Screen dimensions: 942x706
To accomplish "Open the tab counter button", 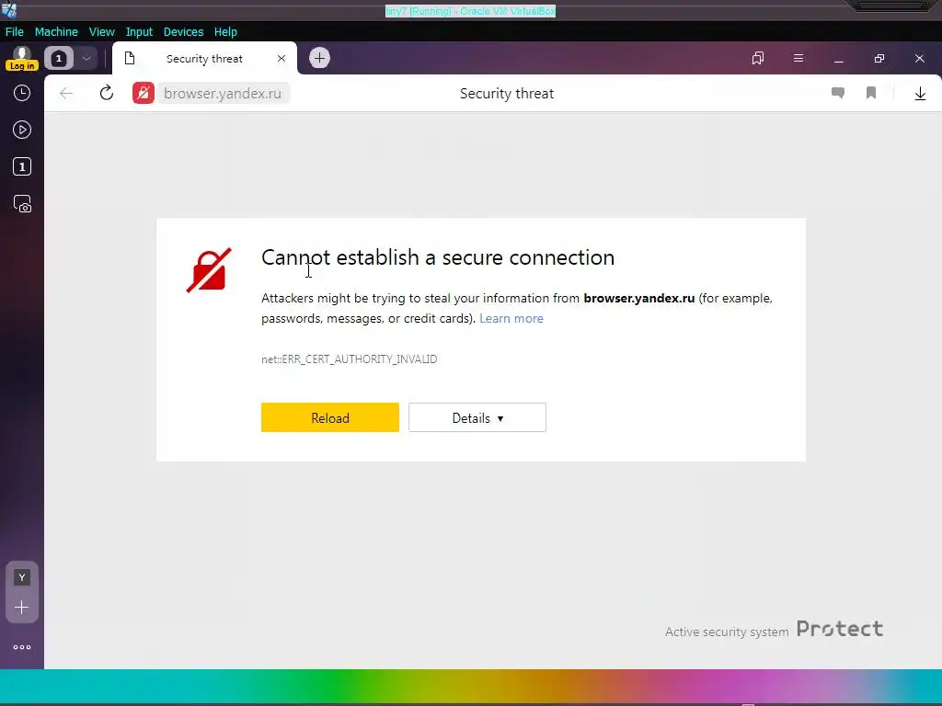I will pyautogui.click(x=58, y=58).
